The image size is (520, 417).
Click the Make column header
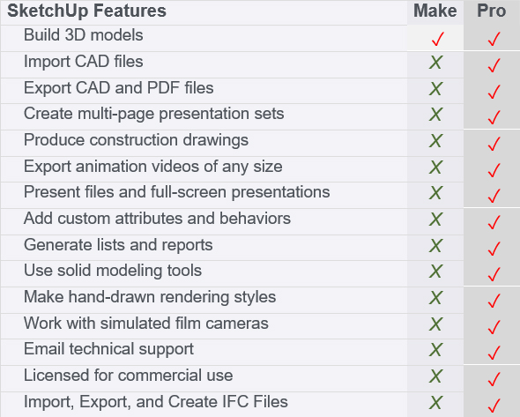coord(435,11)
